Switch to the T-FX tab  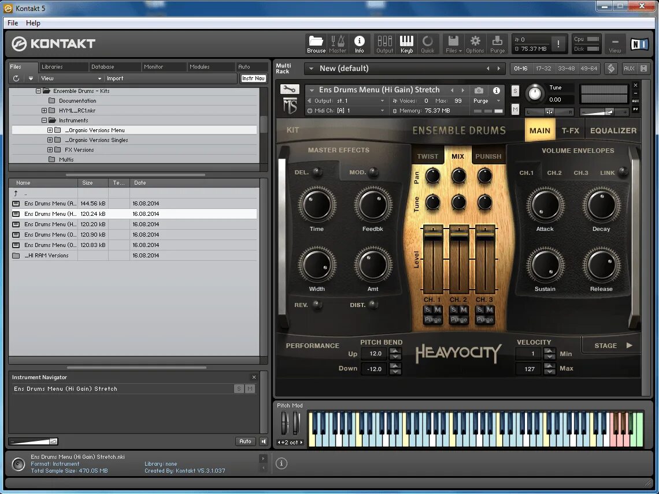tap(571, 130)
